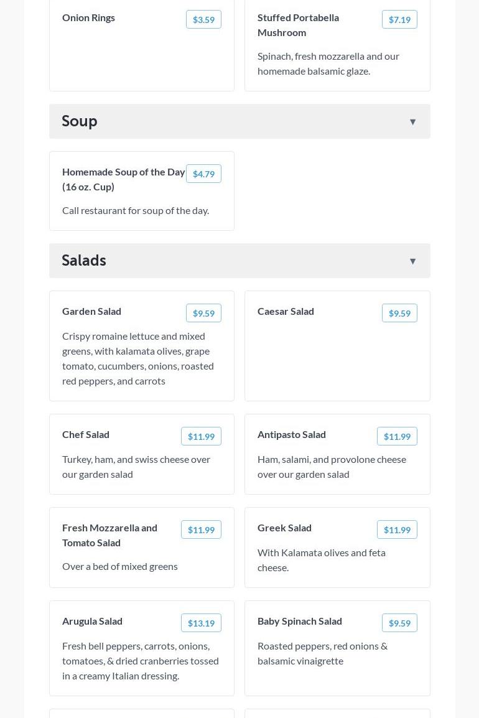Add Arugula Salad for $13.19
Viewport: 479px width, 718px height.
(x=201, y=623)
